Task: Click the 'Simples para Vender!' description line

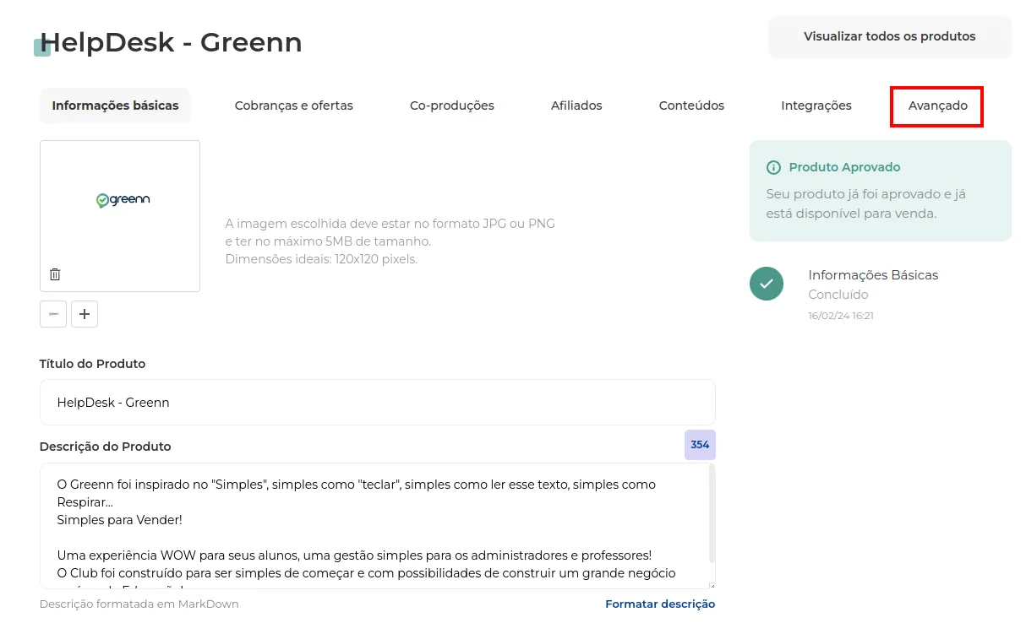Action: [x=120, y=520]
